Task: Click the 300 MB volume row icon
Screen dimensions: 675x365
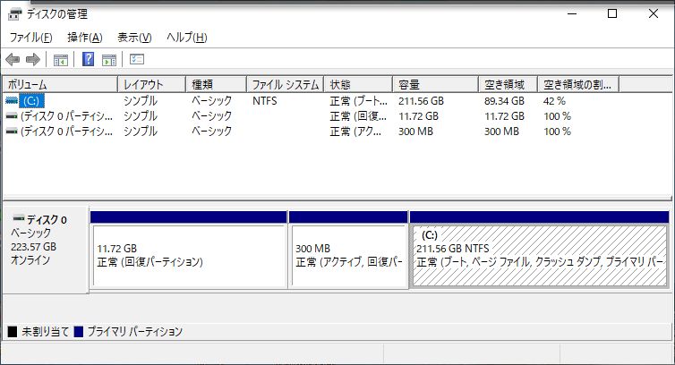Action: coord(12,131)
